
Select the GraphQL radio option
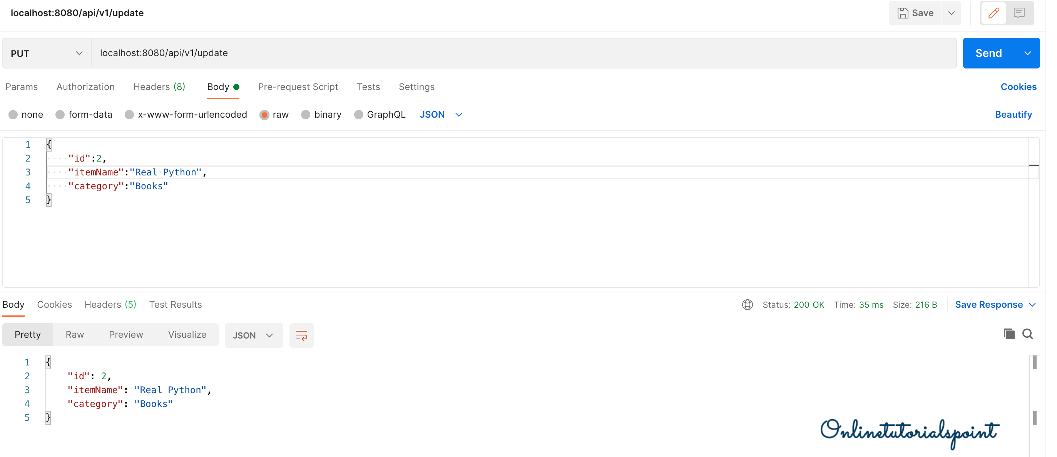(359, 115)
